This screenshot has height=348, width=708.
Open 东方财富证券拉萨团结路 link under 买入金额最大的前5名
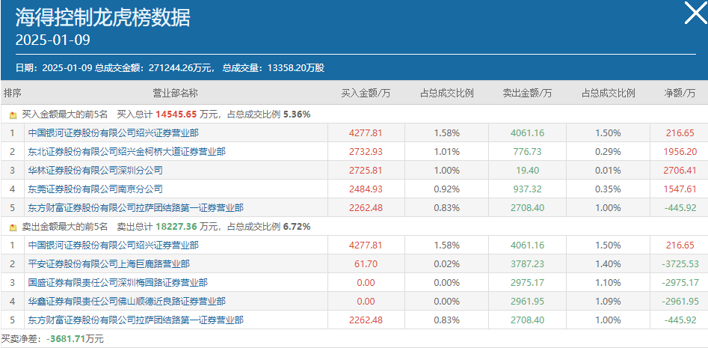click(135, 208)
